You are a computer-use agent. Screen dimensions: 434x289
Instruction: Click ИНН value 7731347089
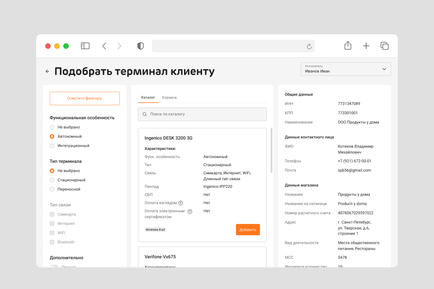click(x=349, y=104)
